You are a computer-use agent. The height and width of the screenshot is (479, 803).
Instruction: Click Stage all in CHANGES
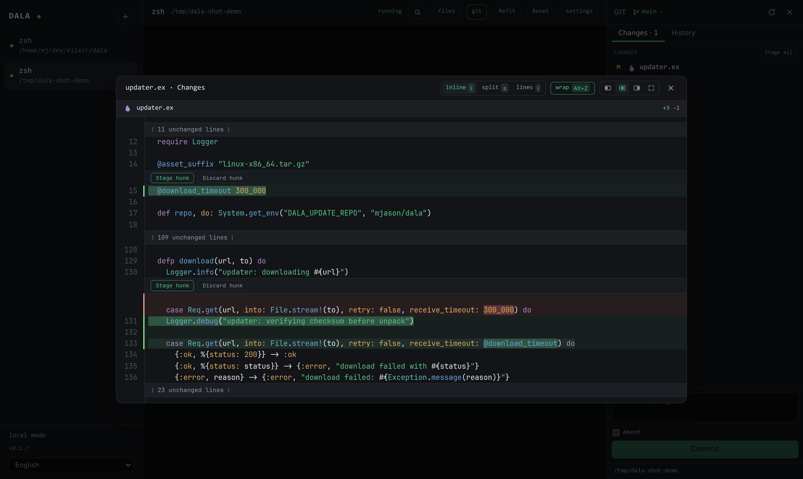778,53
